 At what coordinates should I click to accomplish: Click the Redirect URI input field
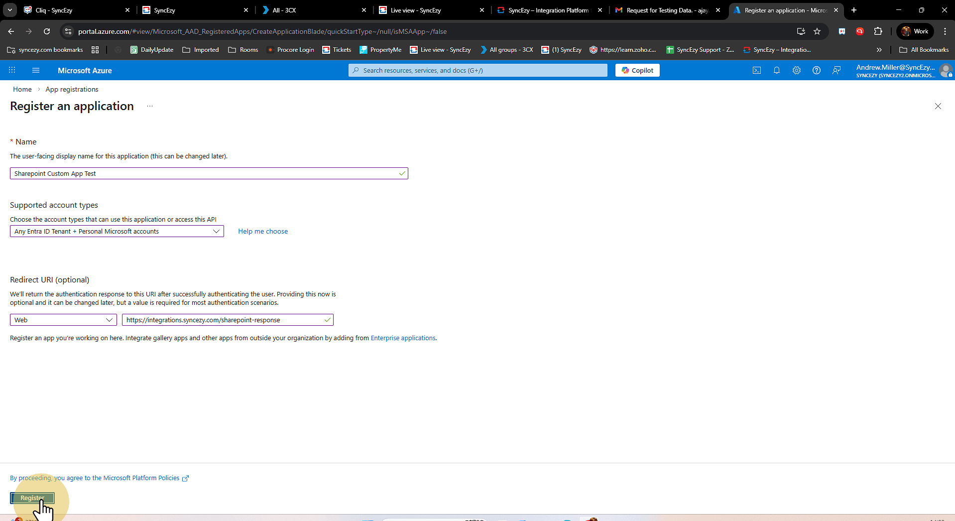point(223,320)
